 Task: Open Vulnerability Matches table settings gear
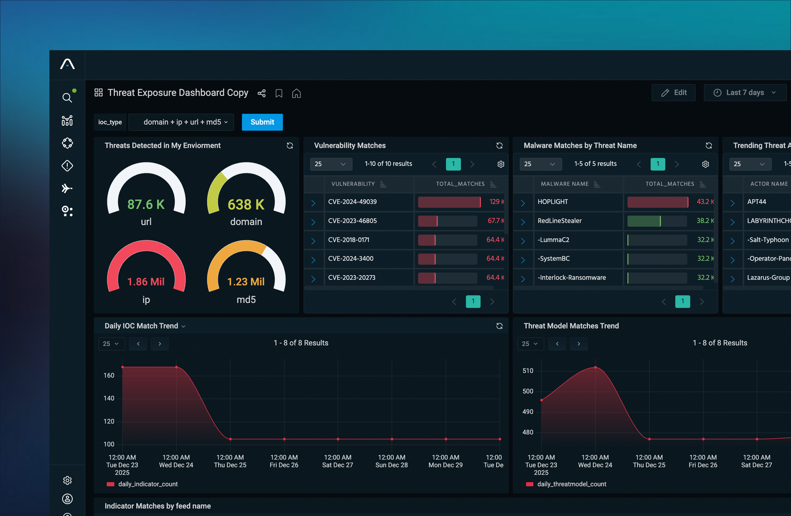point(501,164)
